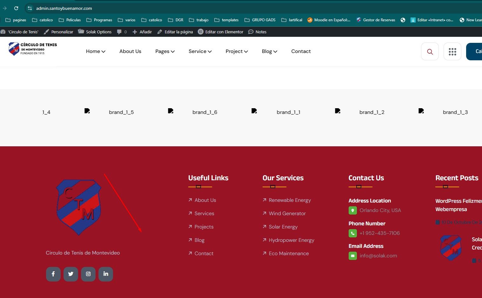Click the green email envelope icon
Image resolution: width=482 pixels, height=298 pixels.
352,256
